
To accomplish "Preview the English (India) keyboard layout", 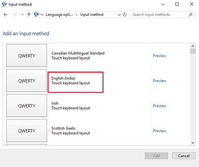I will [x=159, y=81].
